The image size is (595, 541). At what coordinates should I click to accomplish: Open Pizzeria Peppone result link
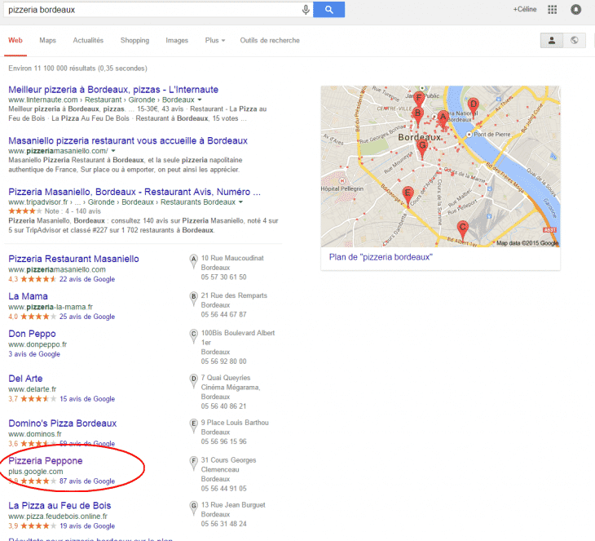46,461
